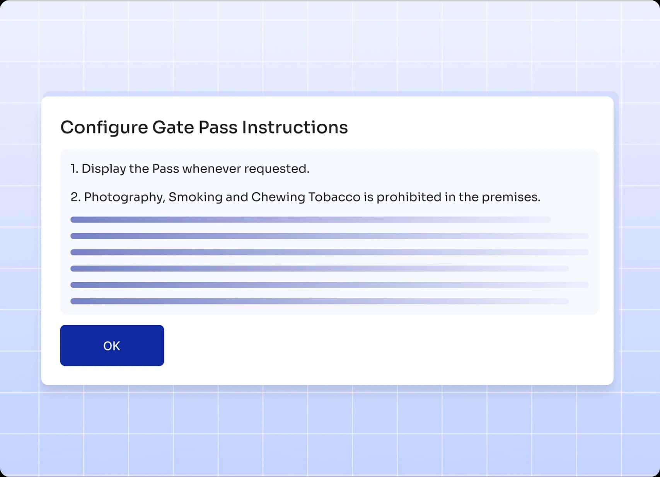Click the word 'Chewing' in instruction 2

[278, 197]
